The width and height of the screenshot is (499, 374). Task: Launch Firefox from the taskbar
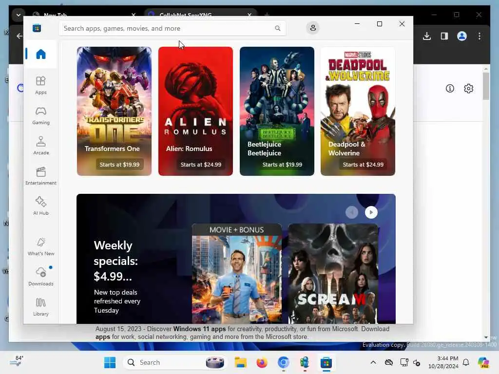point(262,362)
